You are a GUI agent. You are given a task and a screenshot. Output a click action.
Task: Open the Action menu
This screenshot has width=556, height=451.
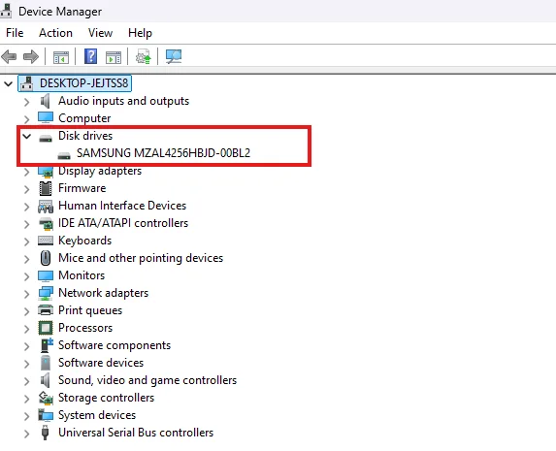point(55,33)
